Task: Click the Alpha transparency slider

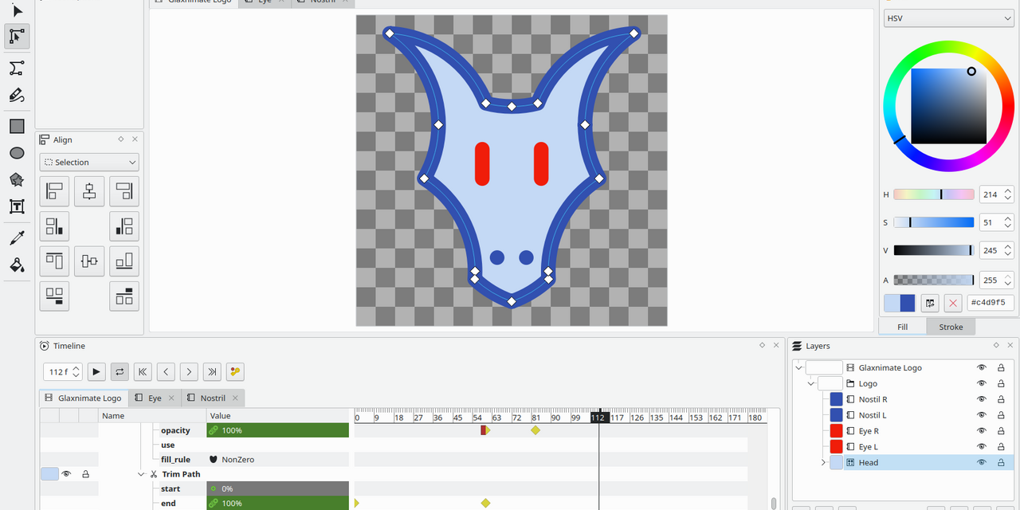Action: [934, 280]
